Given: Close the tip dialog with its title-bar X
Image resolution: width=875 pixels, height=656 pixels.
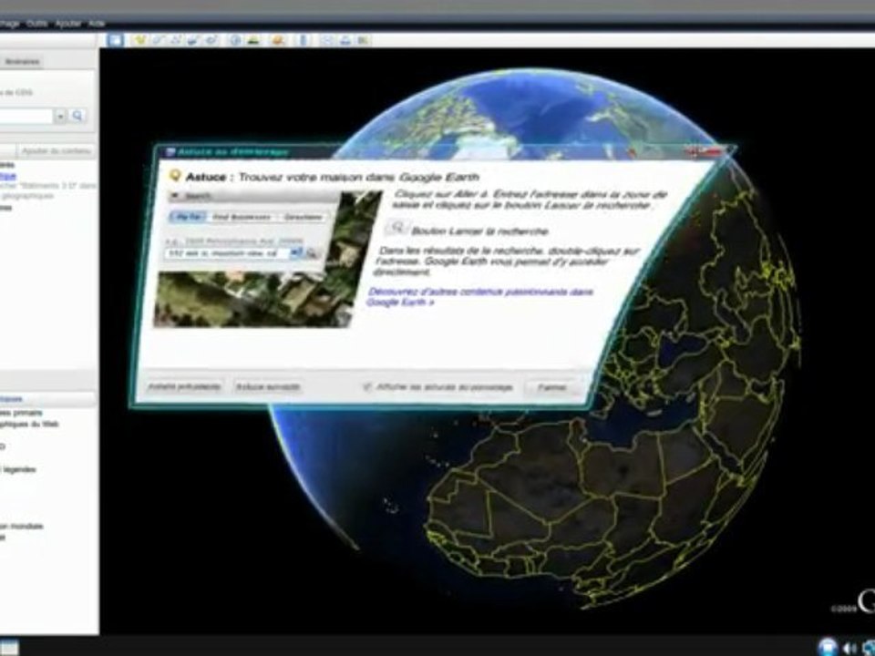Looking at the screenshot, I should point(709,151).
